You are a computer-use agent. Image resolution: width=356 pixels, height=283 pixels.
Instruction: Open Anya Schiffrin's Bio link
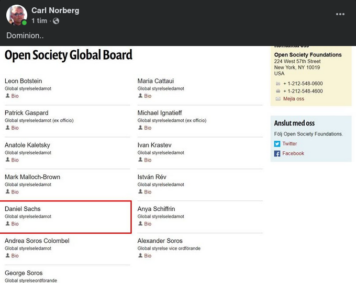click(148, 224)
